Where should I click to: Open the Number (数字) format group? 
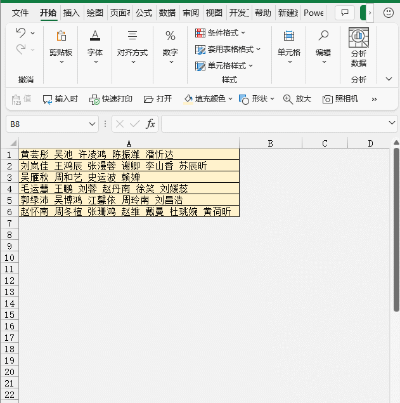tap(171, 47)
